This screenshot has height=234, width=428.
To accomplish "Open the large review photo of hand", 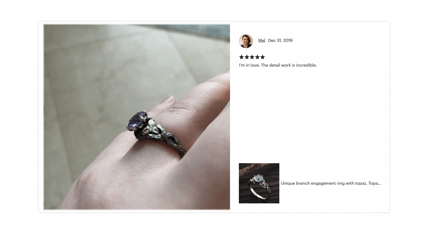I will (137, 117).
